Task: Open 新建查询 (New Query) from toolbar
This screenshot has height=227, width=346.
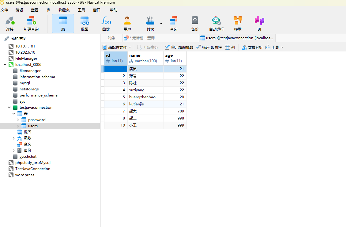Action: 31,24
